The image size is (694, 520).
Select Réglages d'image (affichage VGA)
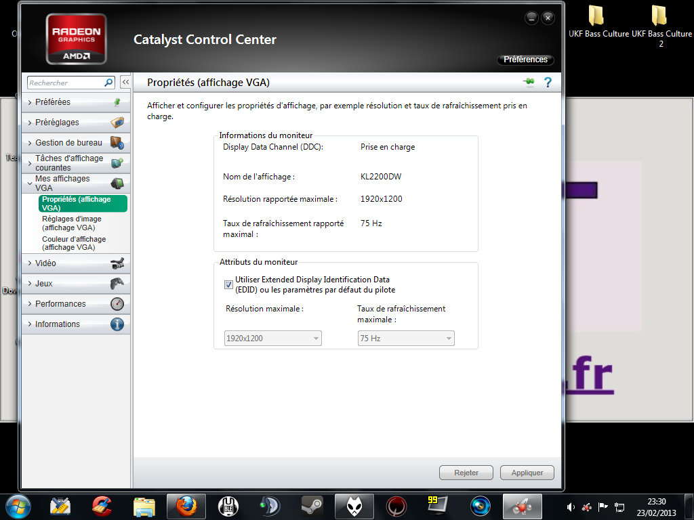72,223
